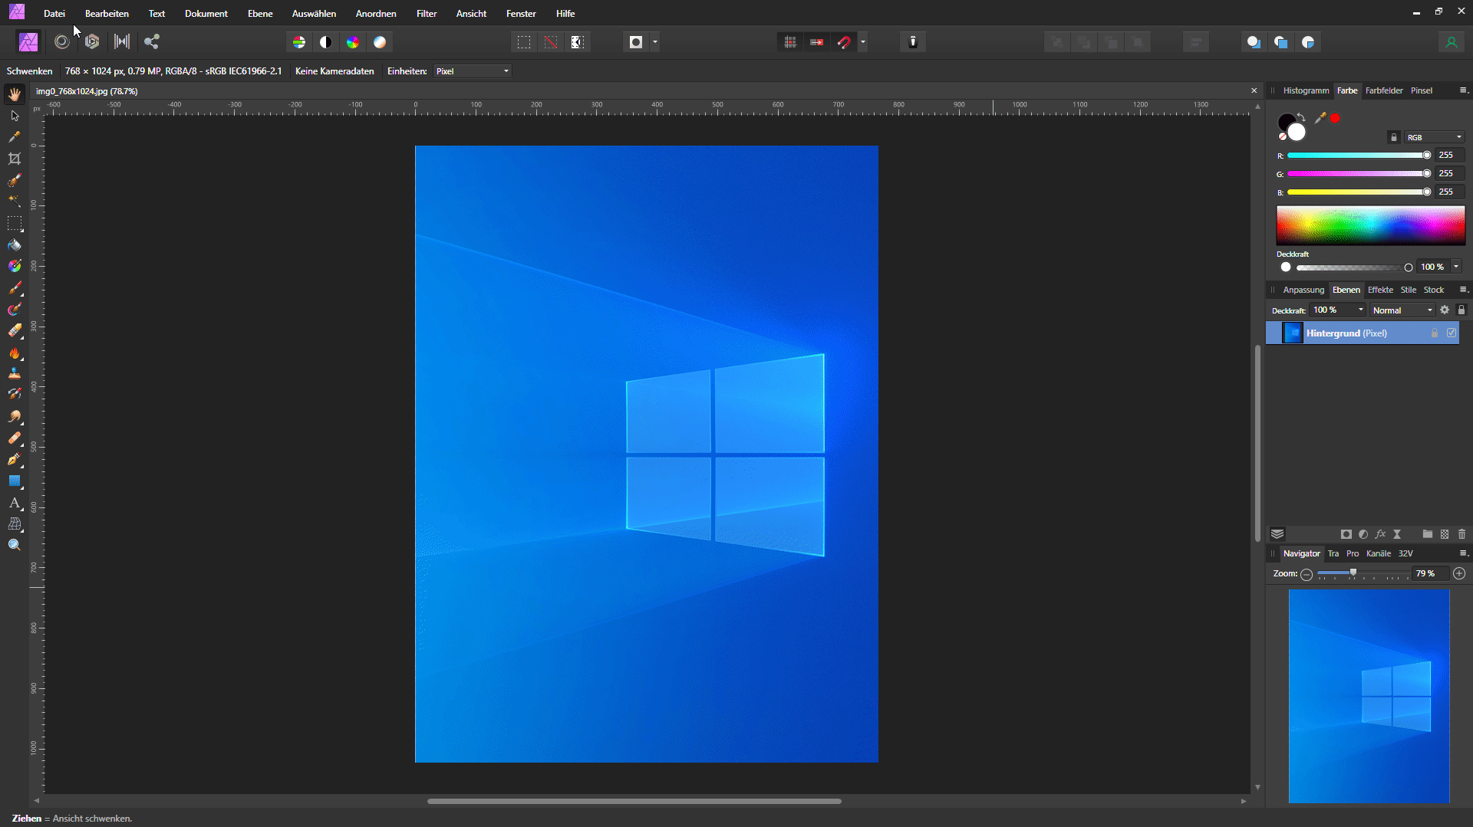Toggle the colour panel lock icon
Image resolution: width=1473 pixels, height=827 pixels.
(1394, 137)
